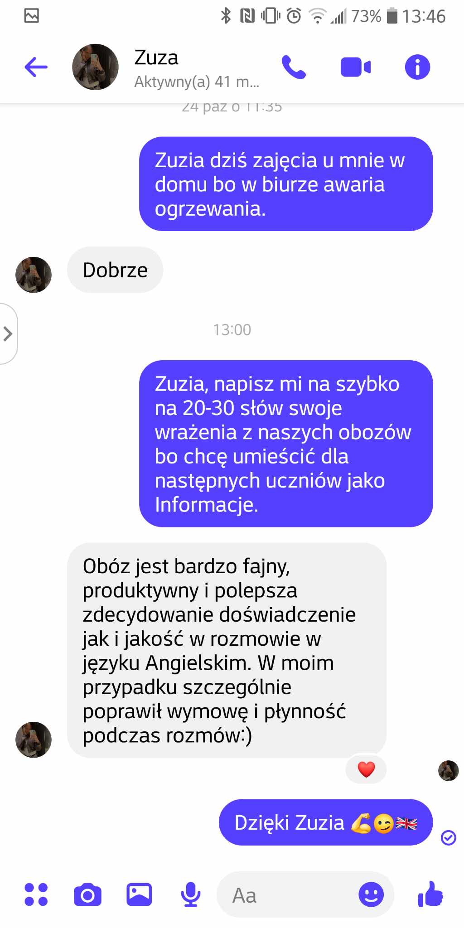This screenshot has width=464, height=928.
Task: Open the camera from message bar
Action: tap(87, 894)
